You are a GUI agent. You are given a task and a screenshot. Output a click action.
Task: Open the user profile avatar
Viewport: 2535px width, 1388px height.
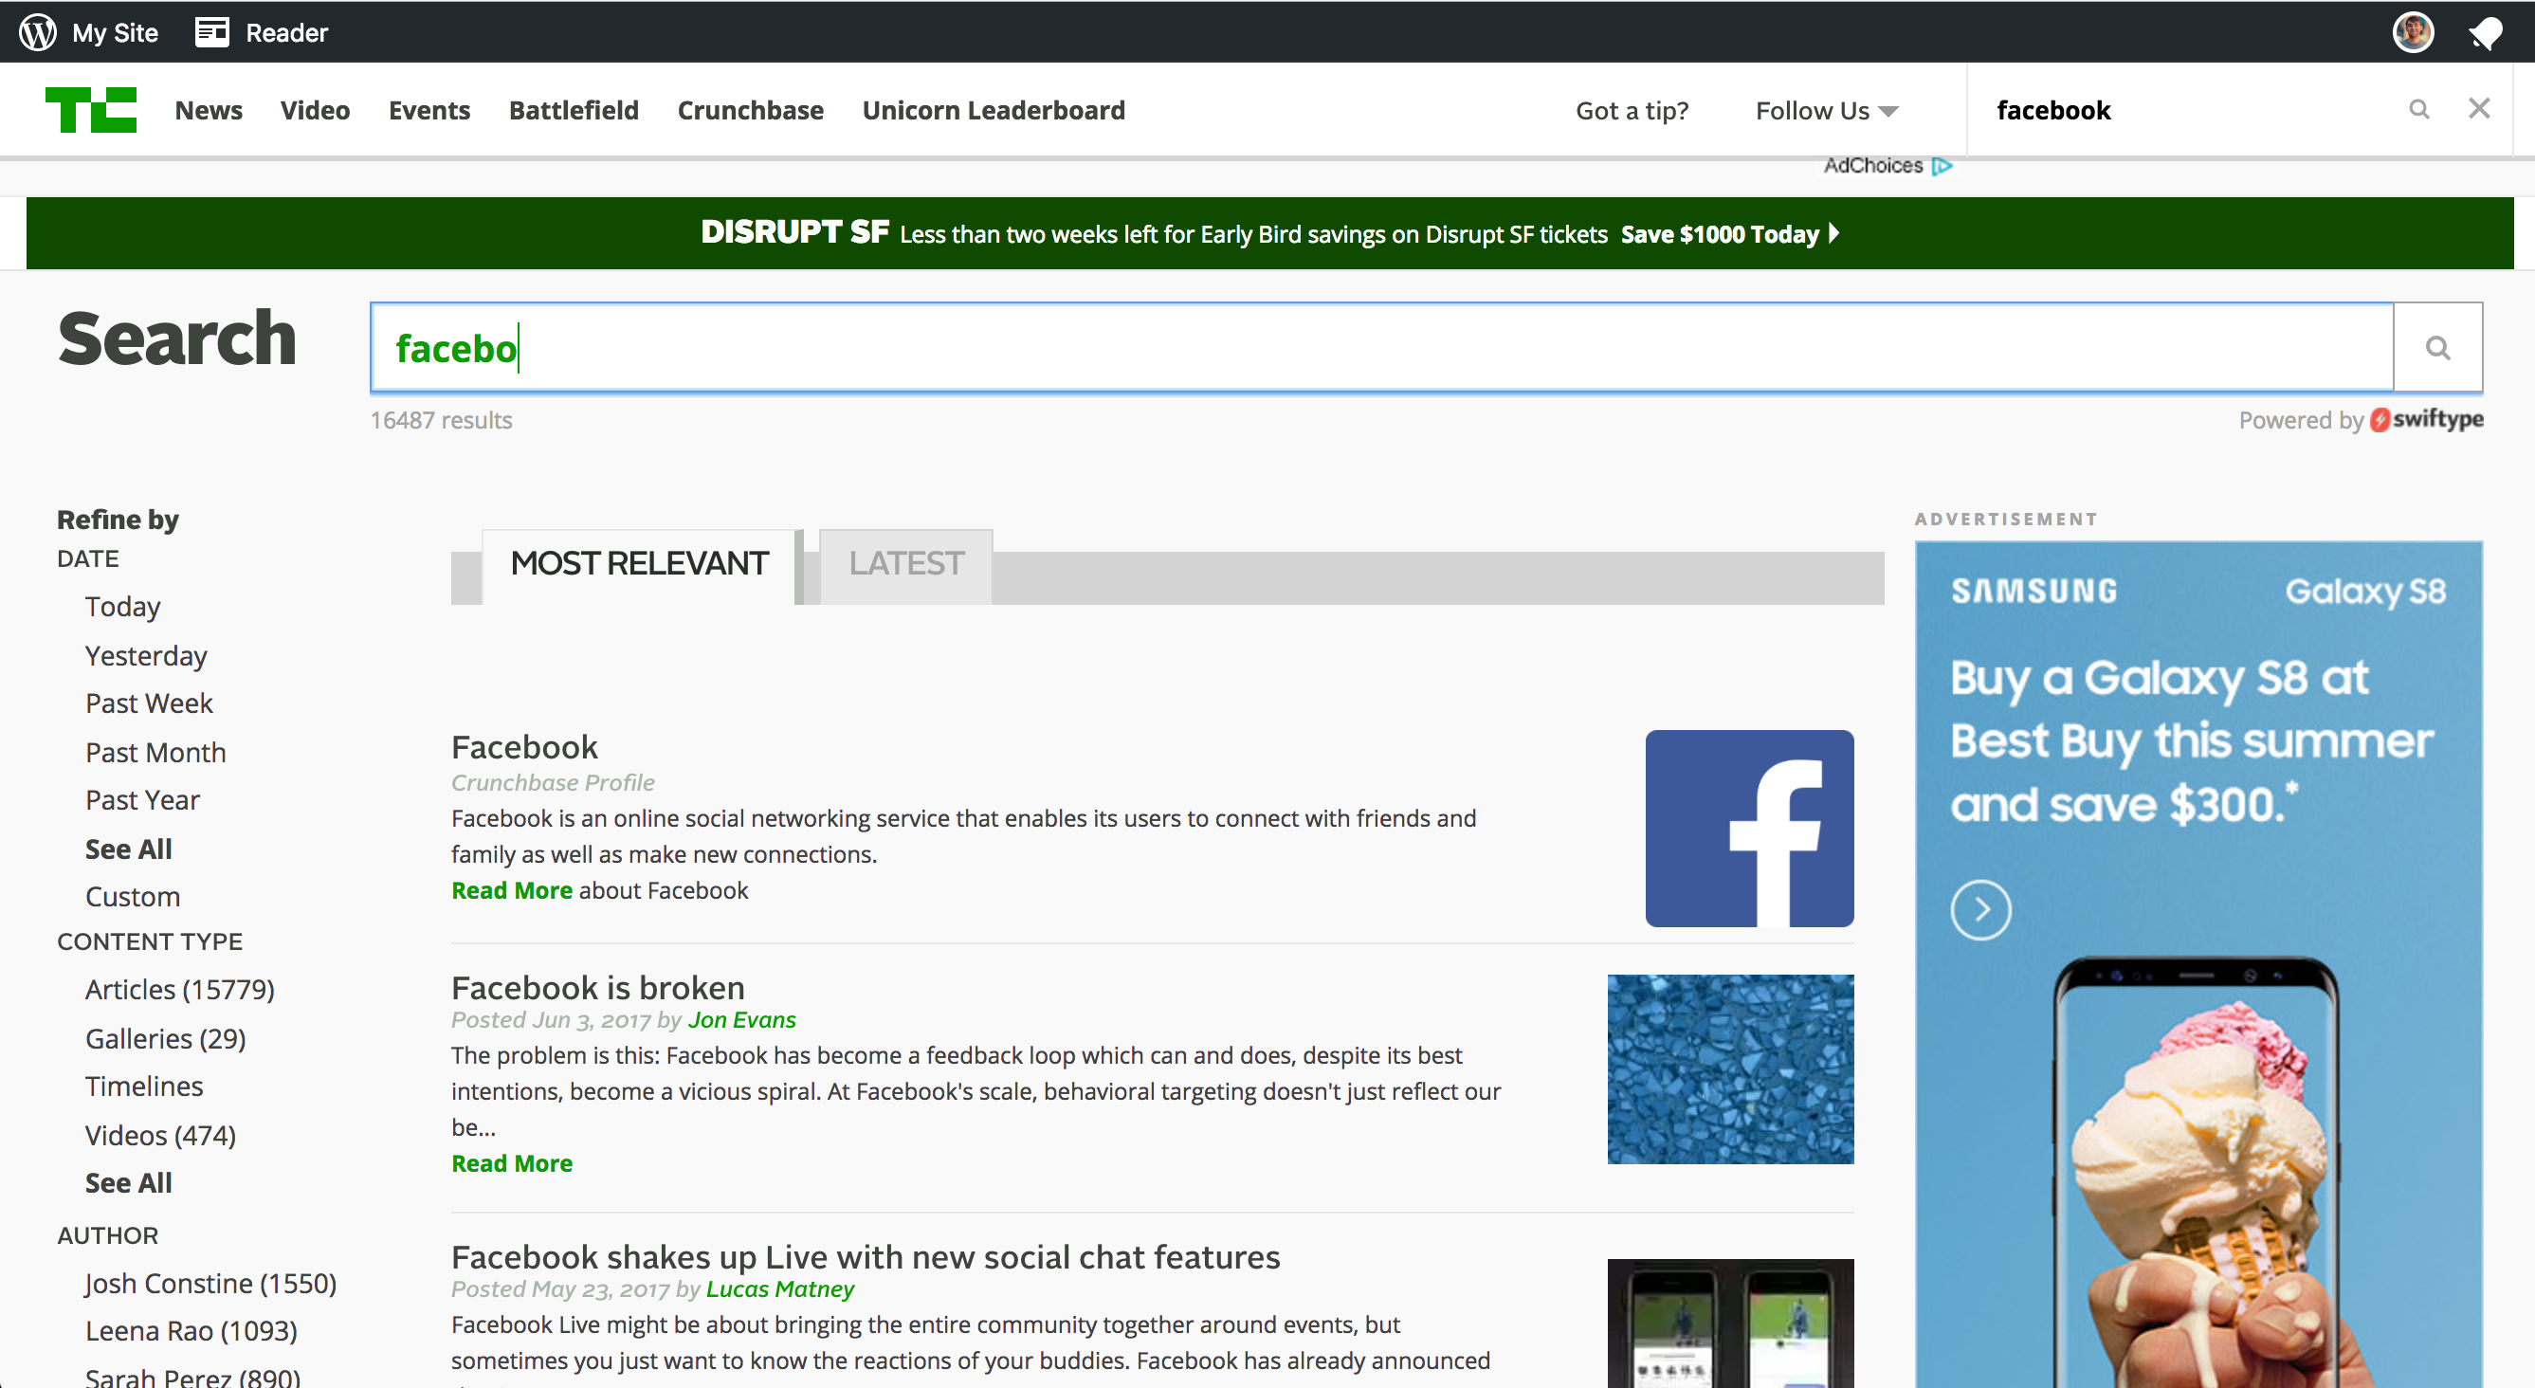coord(2413,32)
